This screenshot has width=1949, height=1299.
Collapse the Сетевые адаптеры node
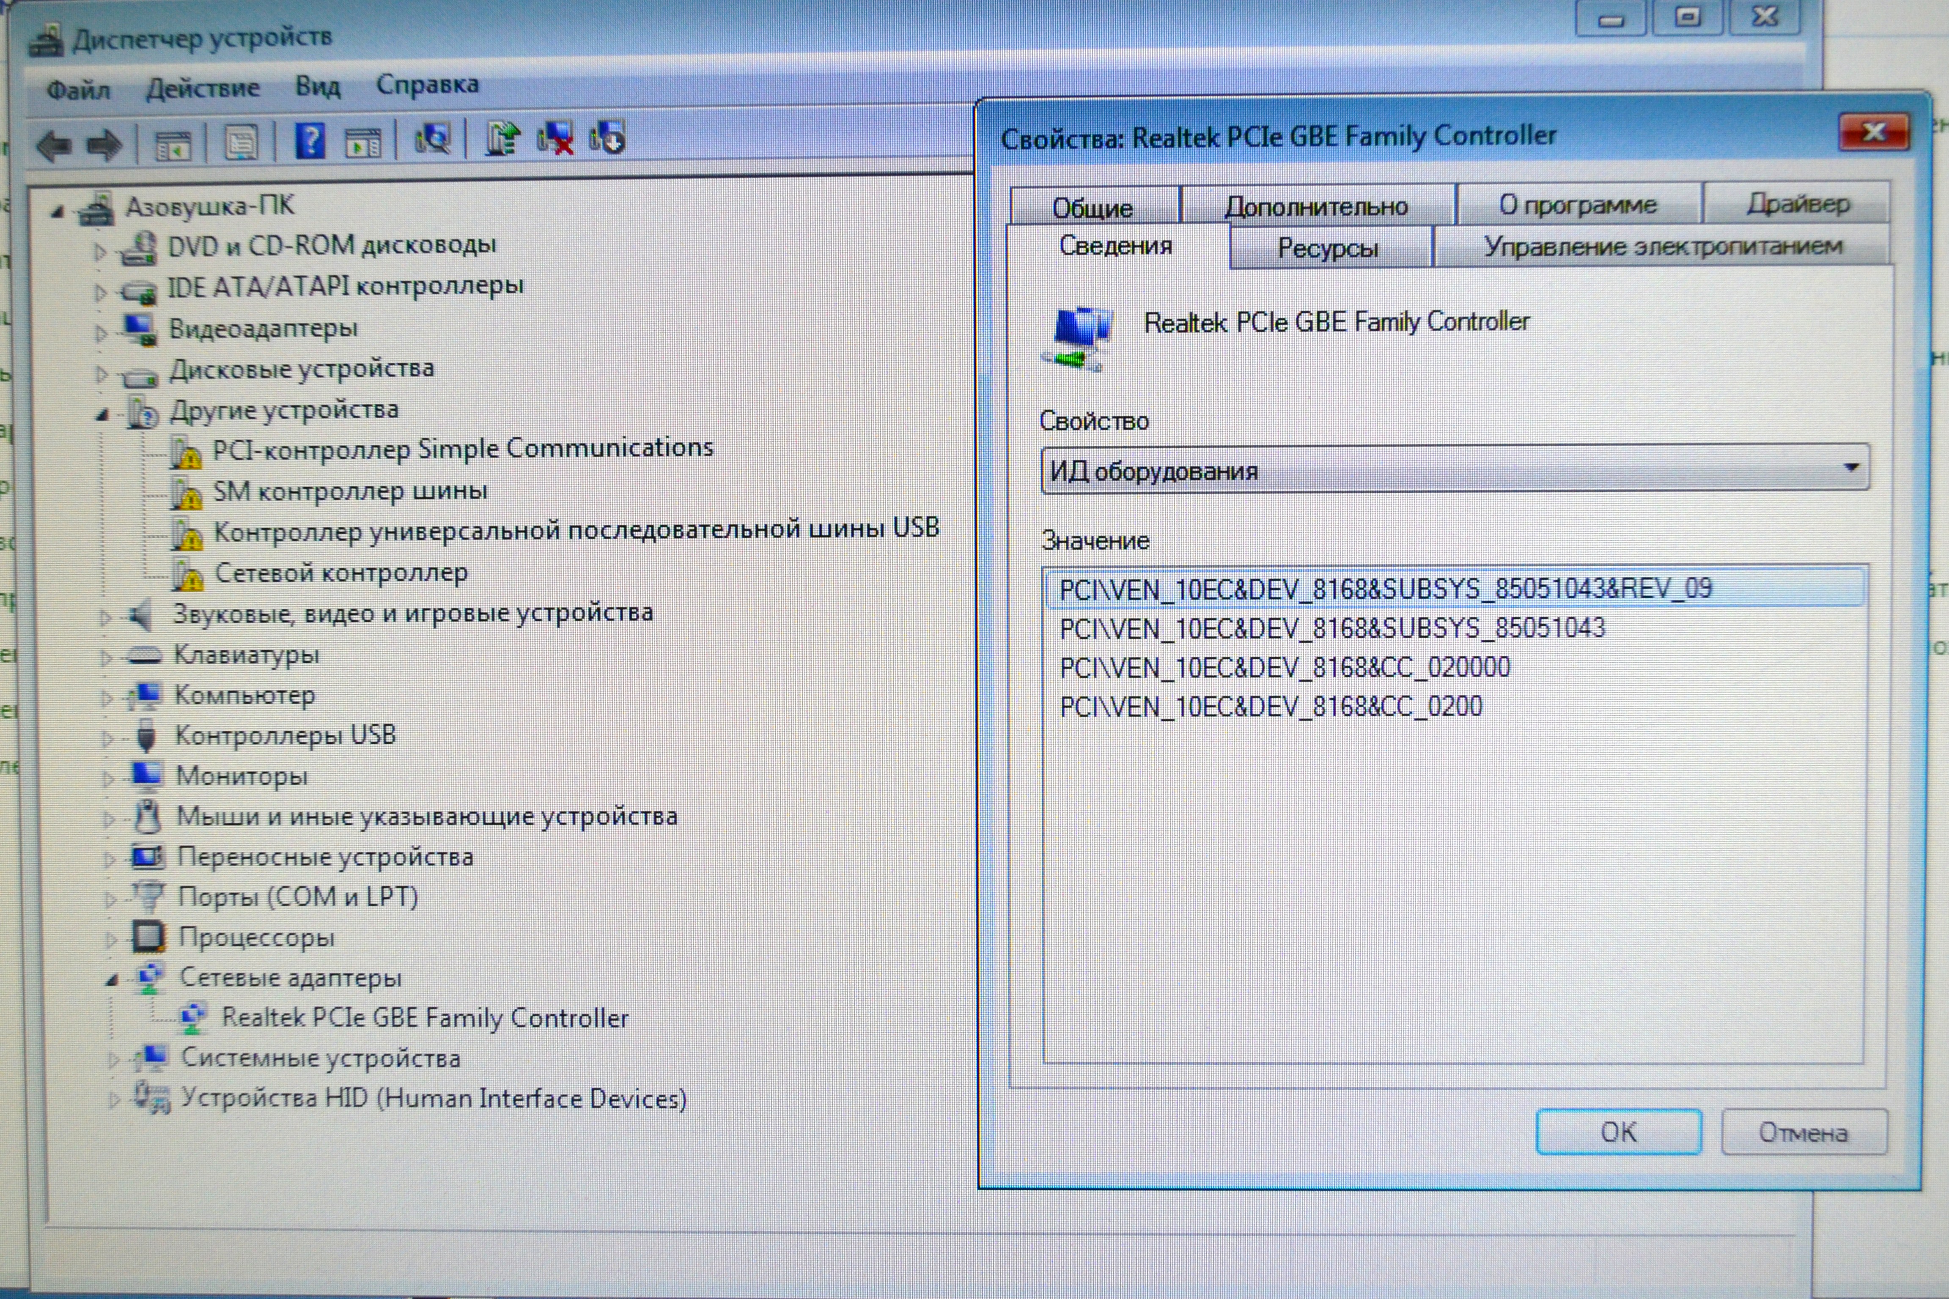click(x=112, y=982)
